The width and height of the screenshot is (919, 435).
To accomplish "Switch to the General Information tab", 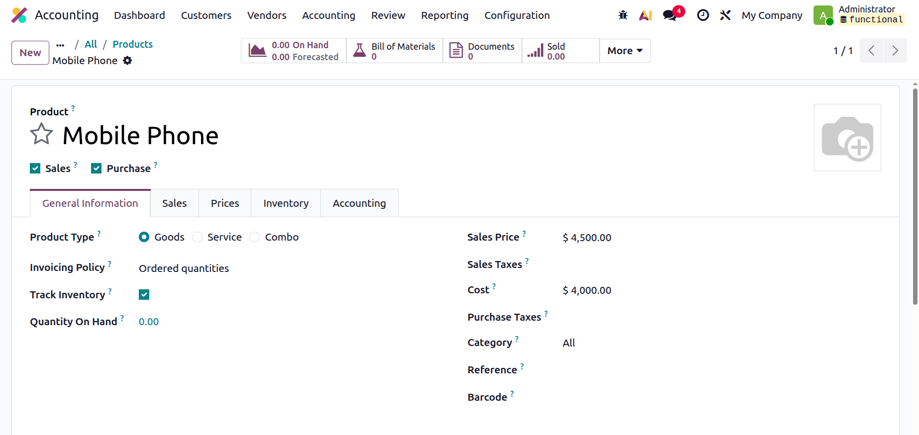I will tap(90, 203).
